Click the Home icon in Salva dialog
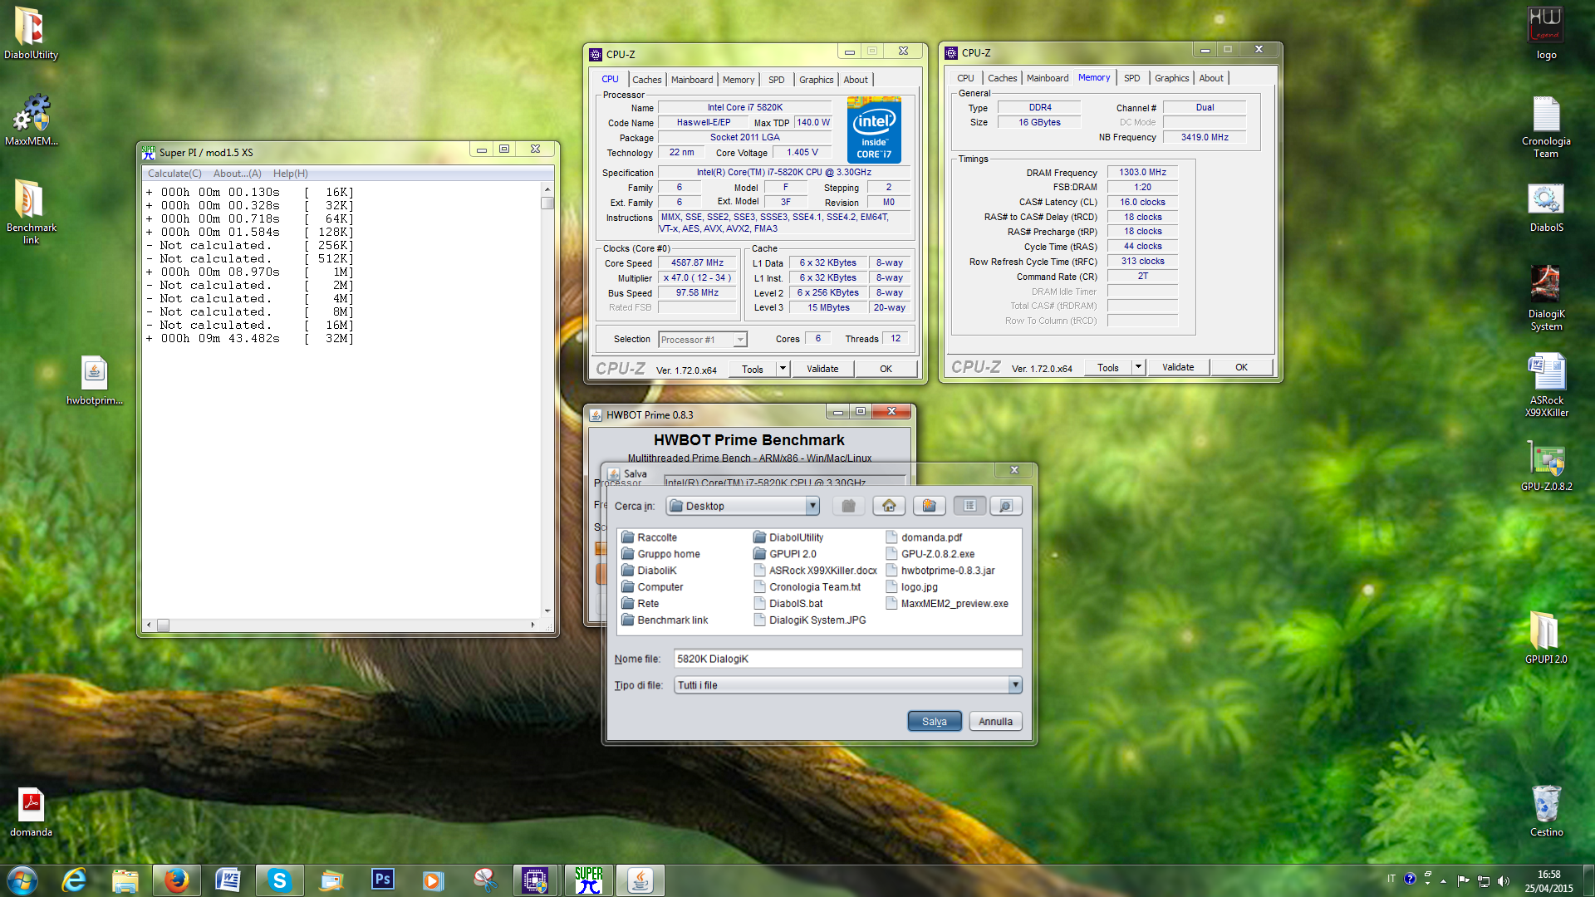The width and height of the screenshot is (1595, 897). point(889,506)
